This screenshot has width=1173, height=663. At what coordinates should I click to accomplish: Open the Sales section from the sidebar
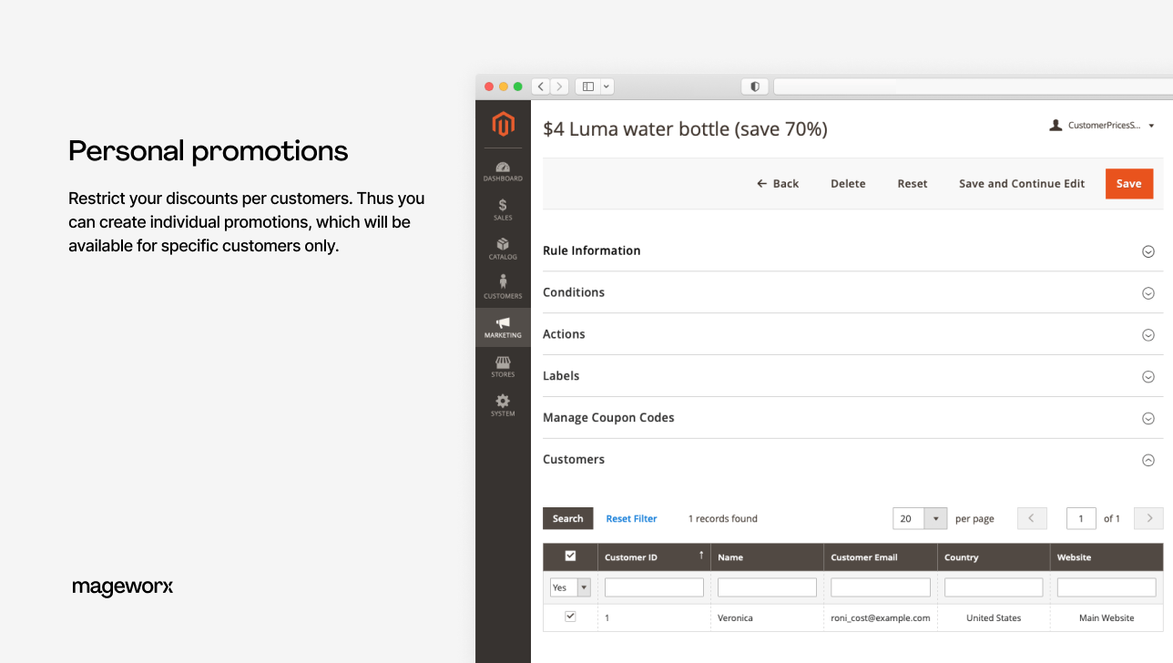503,209
